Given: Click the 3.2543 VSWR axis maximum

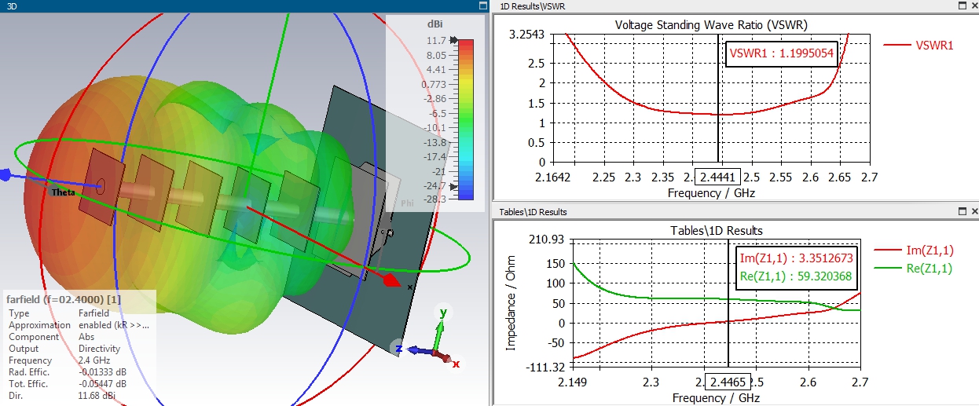Looking at the screenshot, I should point(526,35).
